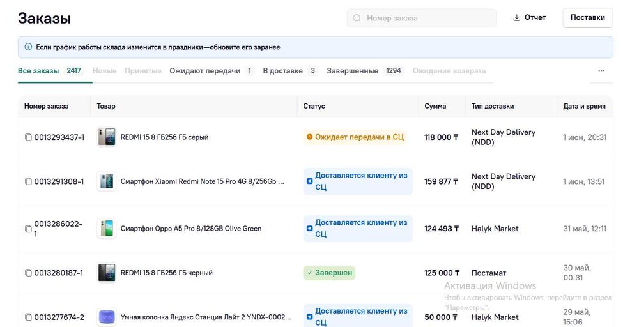Click the amount 118 000 ₸
The width and height of the screenshot is (639, 327).
point(442,137)
